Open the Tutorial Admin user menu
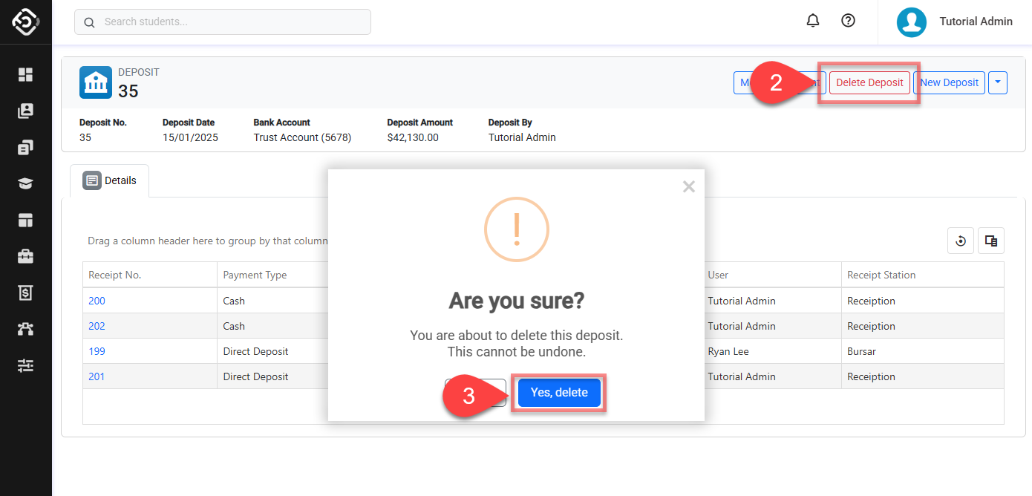1032x496 pixels. click(955, 22)
